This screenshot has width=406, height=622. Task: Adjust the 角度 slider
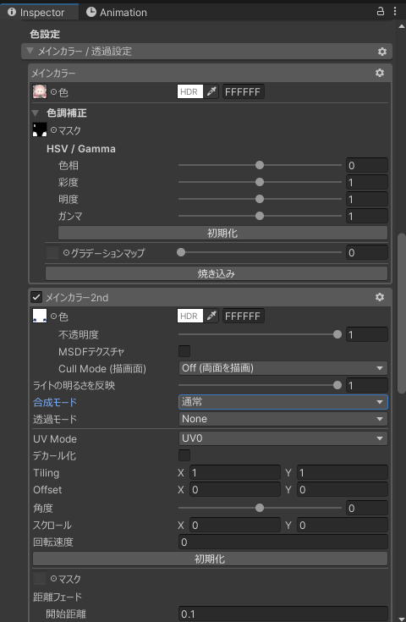260,508
